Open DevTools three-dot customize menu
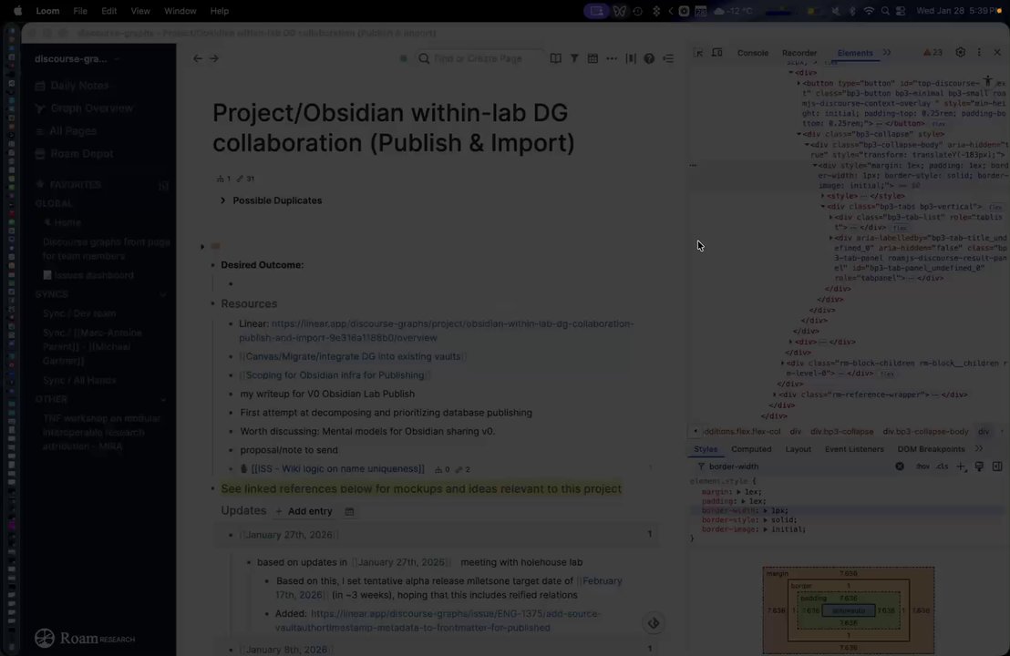The image size is (1010, 656). 979,53
